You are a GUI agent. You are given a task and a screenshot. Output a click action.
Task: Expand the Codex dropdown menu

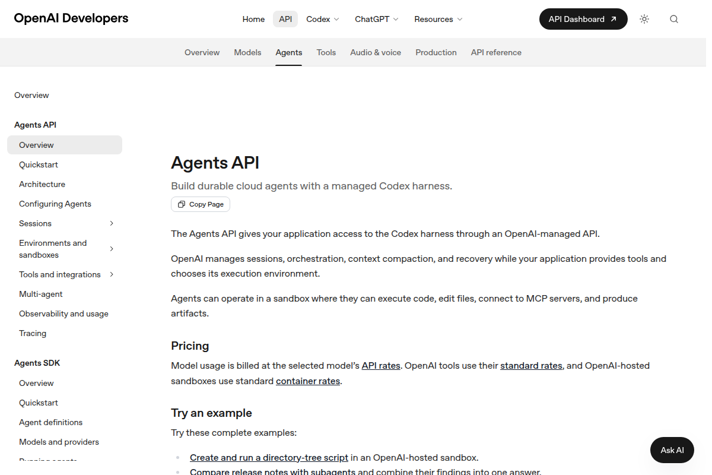pyautogui.click(x=323, y=19)
